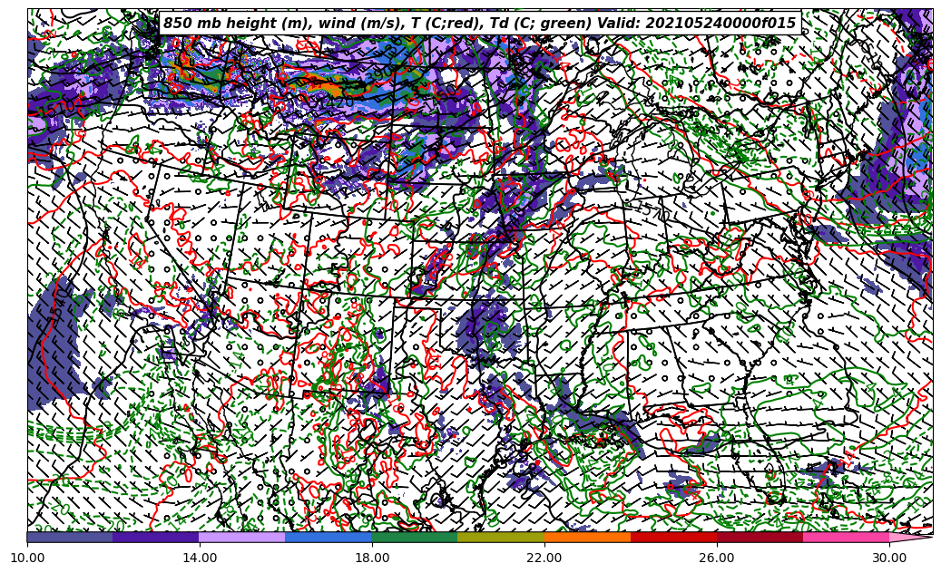The image size is (941, 573).
Task: Select the dark purple 12–14 colorbar segment
Action: point(156,537)
